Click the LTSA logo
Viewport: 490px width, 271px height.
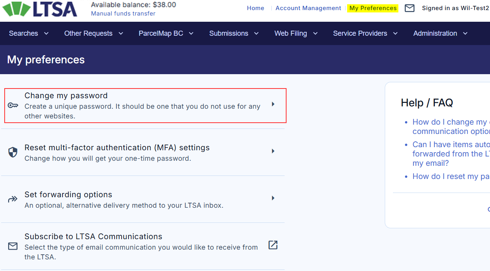(40, 9)
